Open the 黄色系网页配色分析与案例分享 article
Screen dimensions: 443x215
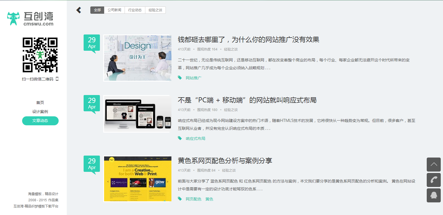pyautogui.click(x=225, y=161)
